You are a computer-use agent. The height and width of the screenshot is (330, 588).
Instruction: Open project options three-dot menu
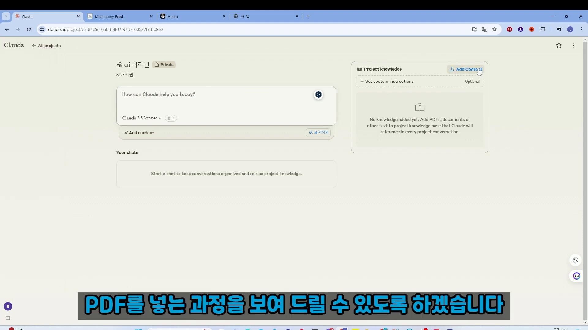pyautogui.click(x=574, y=46)
